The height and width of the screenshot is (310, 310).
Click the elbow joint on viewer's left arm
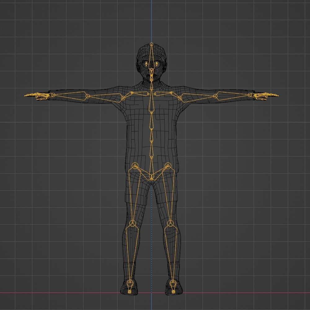click(88, 96)
